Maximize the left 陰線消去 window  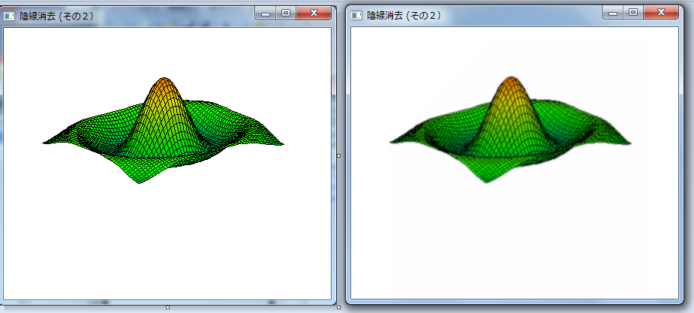tap(286, 14)
